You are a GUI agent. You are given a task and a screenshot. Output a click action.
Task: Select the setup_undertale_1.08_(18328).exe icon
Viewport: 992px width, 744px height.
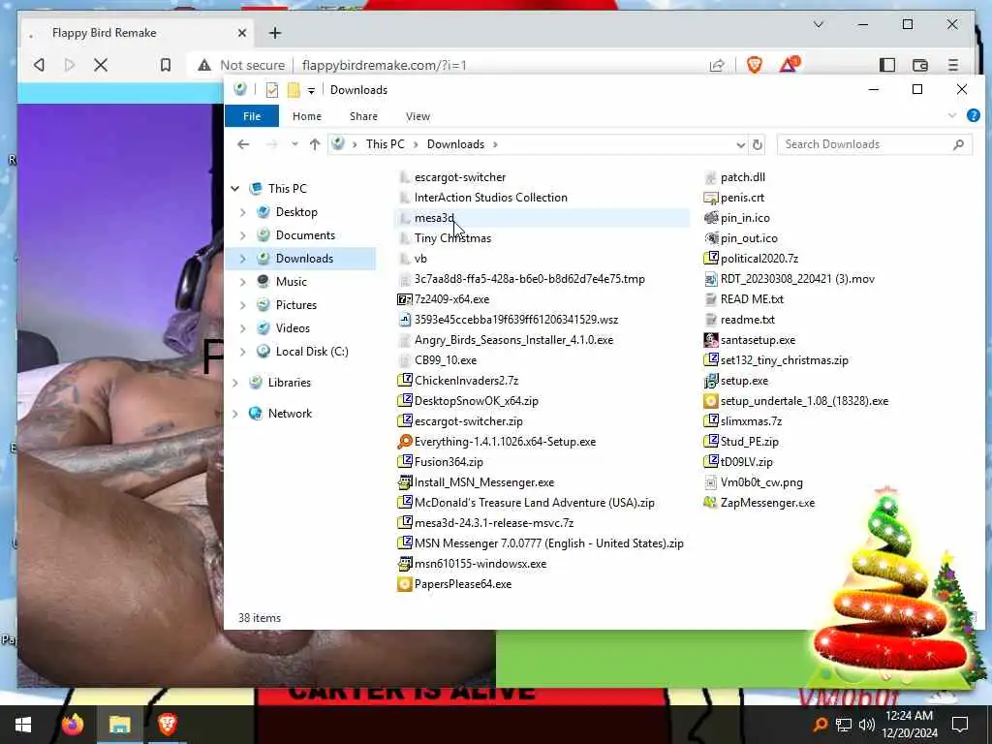[x=710, y=401]
